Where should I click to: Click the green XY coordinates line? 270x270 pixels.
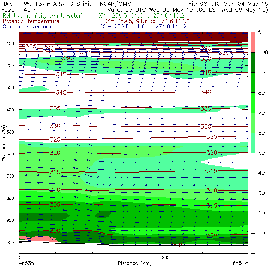tap(142, 16)
